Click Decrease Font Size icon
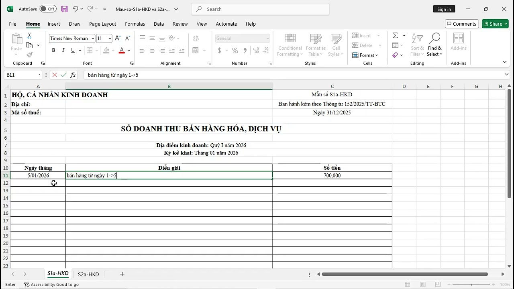Viewport: 514px width, 289px height. (x=128, y=38)
